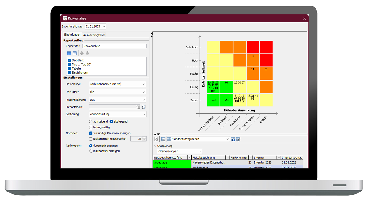The height and width of the screenshot is (201, 368).
Task: Click the select-all report sections icon
Action: click(69, 53)
